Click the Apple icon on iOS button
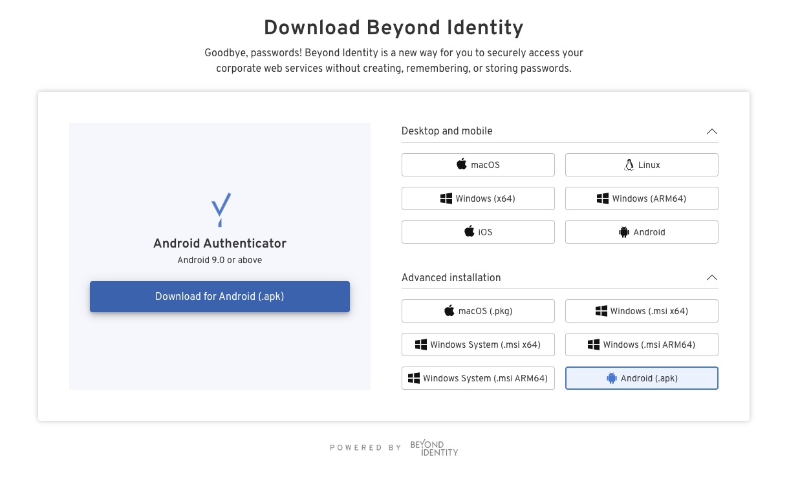Viewport: 789px width, 499px height. [x=470, y=231]
